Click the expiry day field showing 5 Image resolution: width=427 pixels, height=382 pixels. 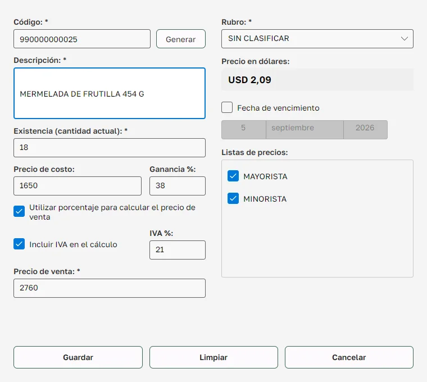point(244,130)
